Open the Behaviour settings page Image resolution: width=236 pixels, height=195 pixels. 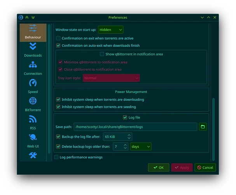33,32
